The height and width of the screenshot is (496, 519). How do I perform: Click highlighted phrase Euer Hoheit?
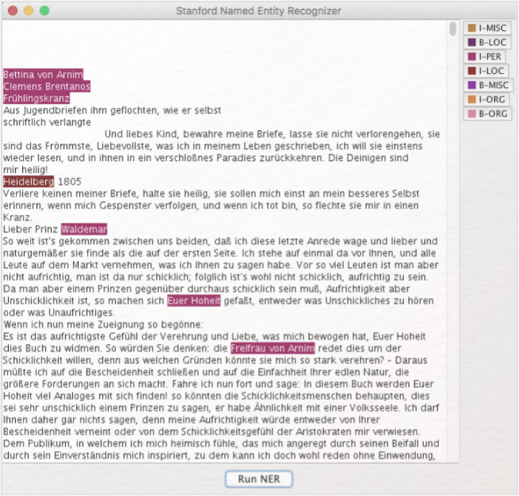point(194,301)
